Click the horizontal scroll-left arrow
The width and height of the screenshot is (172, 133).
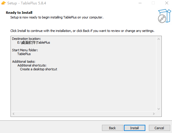pos(13,114)
